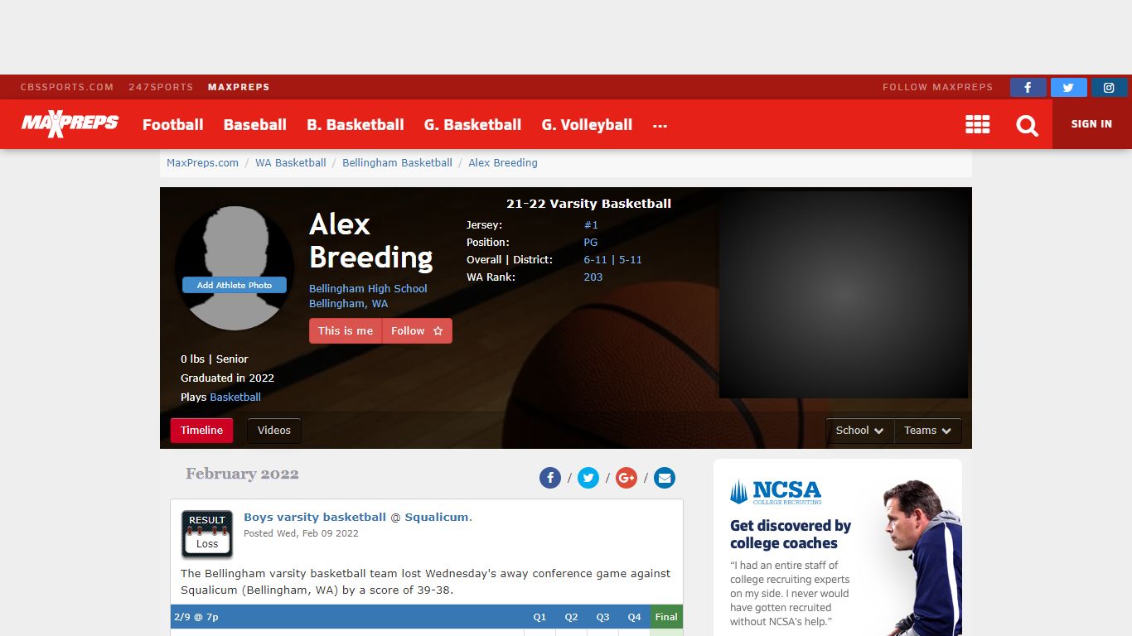Open Basketball sport link under Plays
The width and height of the screenshot is (1132, 636).
point(235,397)
